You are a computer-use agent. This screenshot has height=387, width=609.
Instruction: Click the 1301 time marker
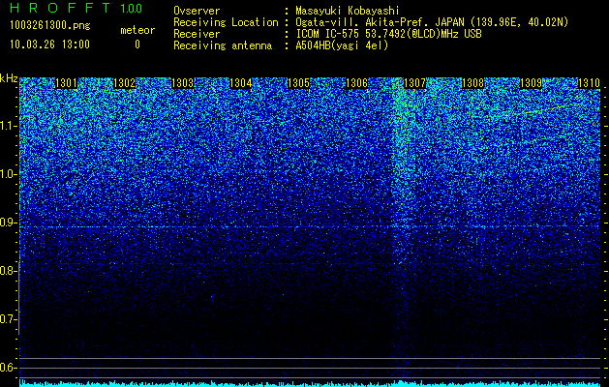[66, 83]
